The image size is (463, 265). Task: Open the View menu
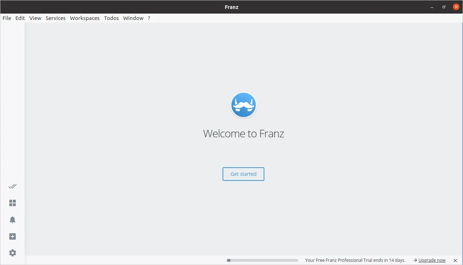pyautogui.click(x=35, y=18)
